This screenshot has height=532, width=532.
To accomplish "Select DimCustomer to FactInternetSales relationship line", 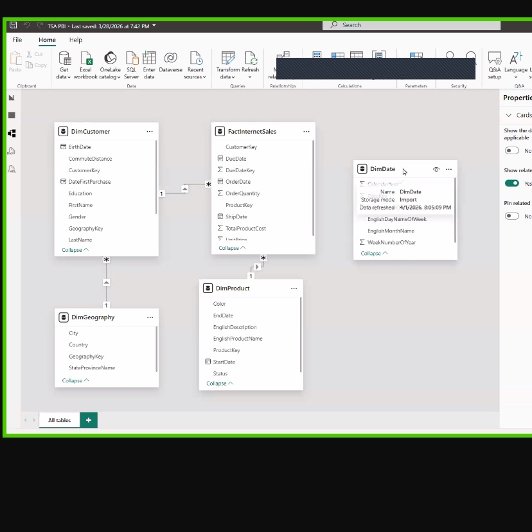I will tap(184, 189).
